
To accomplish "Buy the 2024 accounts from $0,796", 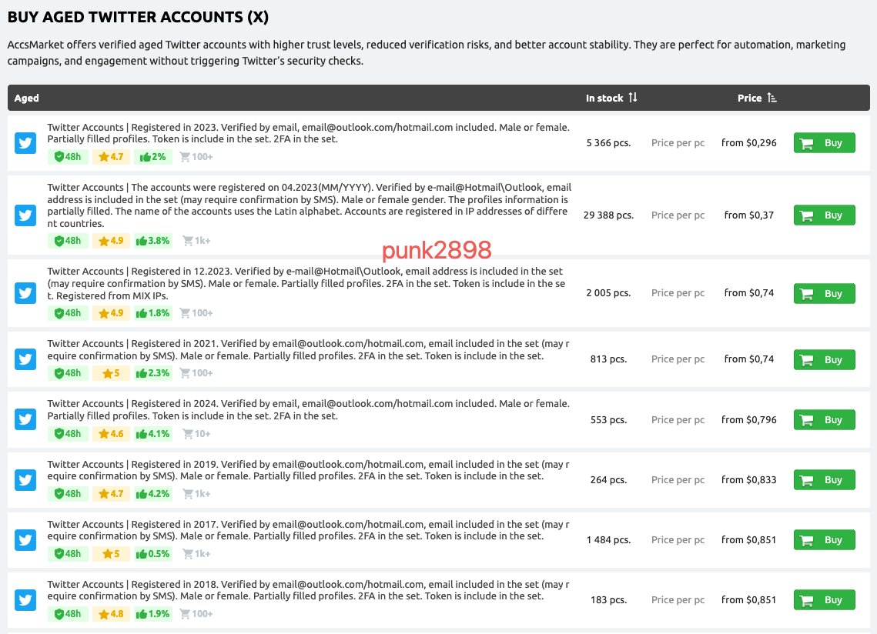I will coord(824,419).
